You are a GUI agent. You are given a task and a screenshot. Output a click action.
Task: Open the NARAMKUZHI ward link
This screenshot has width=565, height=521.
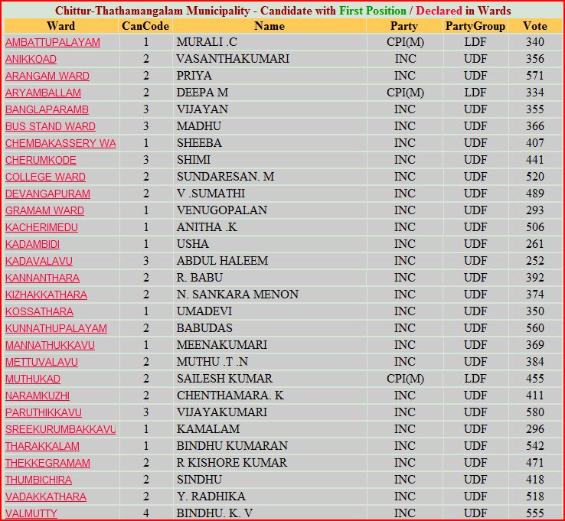click(x=37, y=396)
